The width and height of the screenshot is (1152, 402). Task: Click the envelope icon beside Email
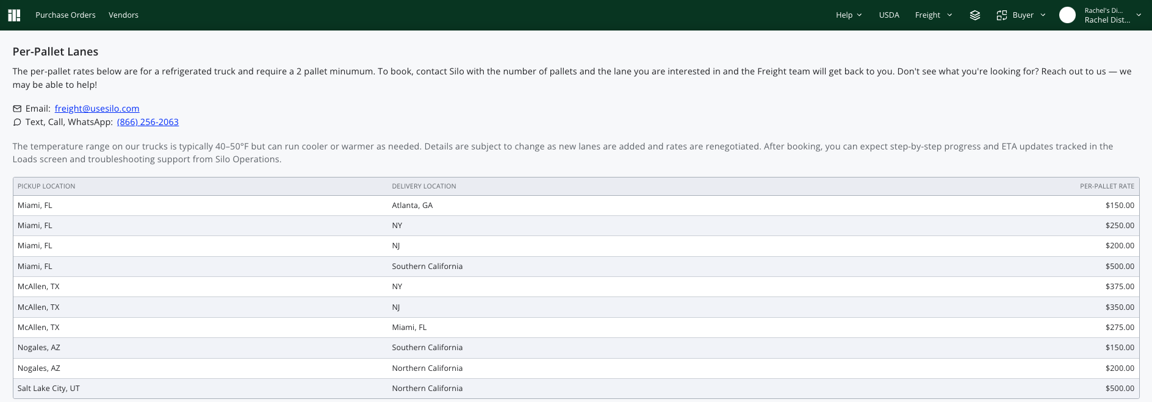[x=17, y=109]
